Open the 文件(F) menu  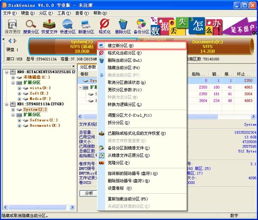(10, 13)
